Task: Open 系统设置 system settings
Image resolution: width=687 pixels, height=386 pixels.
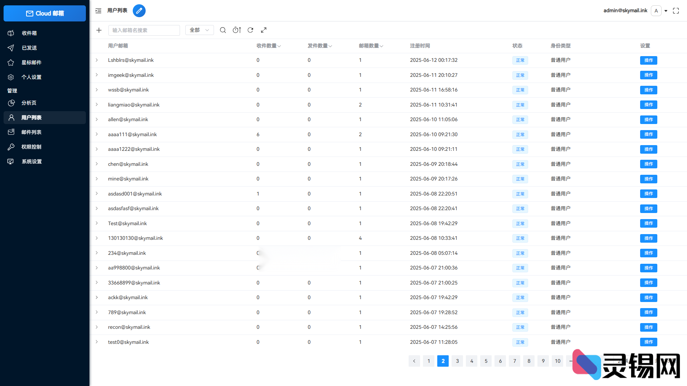Action: [x=32, y=161]
